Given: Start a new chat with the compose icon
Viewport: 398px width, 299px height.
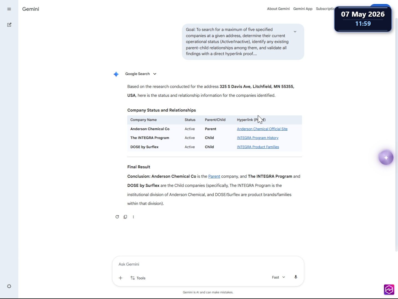Looking at the screenshot, I should coord(9,25).
